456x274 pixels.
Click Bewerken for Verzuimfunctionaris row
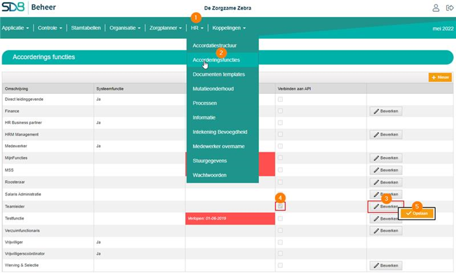(x=386, y=231)
